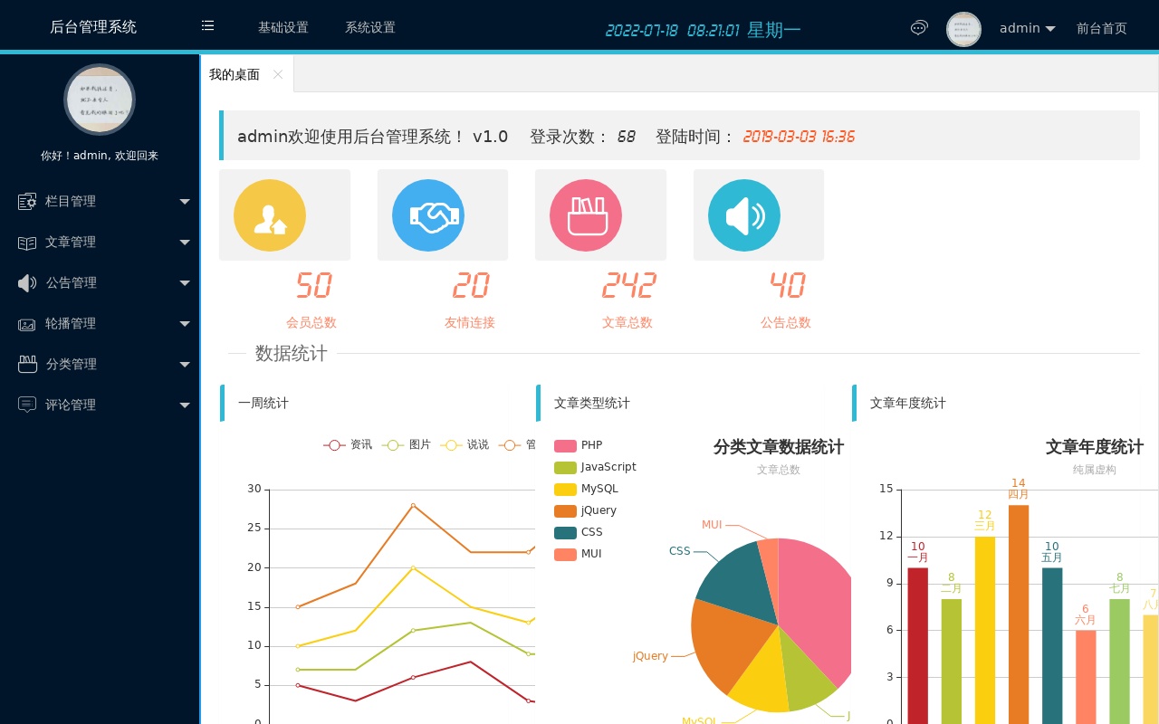Expand the 评论管理 arrow

(x=185, y=405)
